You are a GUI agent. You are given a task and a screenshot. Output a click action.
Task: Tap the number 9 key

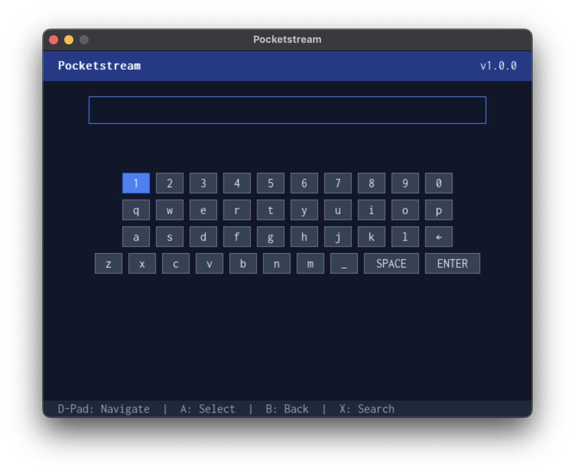point(405,183)
